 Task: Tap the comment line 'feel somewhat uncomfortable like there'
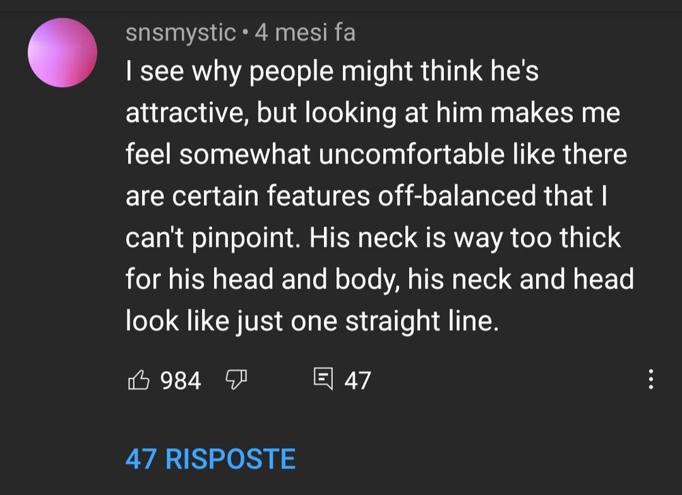tap(376, 154)
